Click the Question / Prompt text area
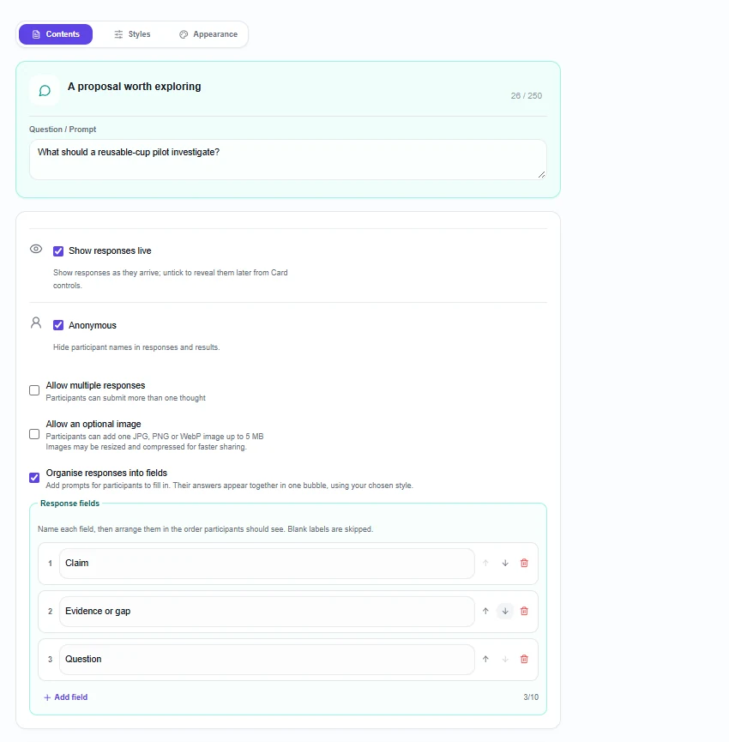The image size is (729, 742). (x=287, y=160)
